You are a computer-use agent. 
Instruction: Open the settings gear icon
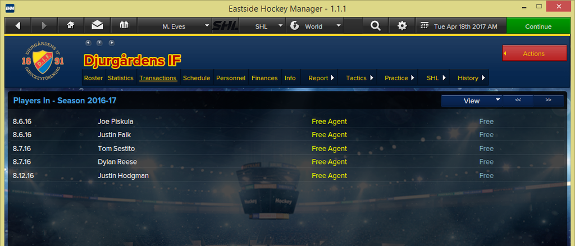tap(402, 26)
